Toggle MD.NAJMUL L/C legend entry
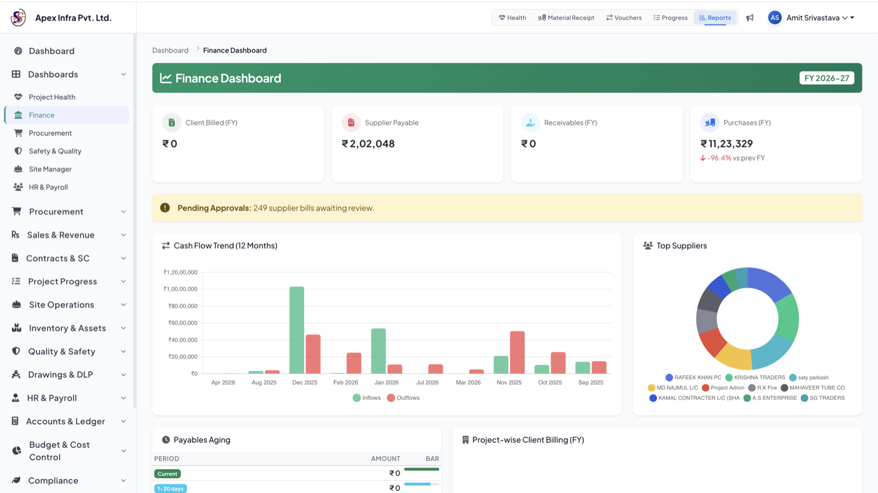Image resolution: width=878 pixels, height=493 pixels. [673, 388]
